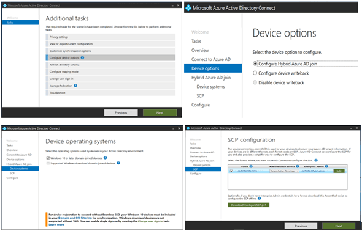Select Privacy settings in Additional tasks list
Viewport: 362px width, 231px height.
point(110,37)
